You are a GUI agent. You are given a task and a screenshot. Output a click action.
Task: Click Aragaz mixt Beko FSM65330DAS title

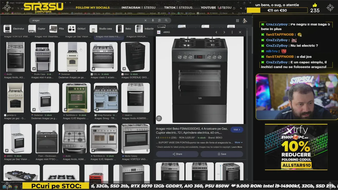192,131
